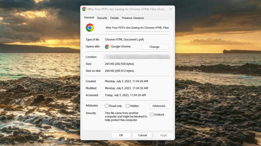The height and width of the screenshot is (146, 261).
Task: Check the Unblock security checkbox
Action: [152, 115]
